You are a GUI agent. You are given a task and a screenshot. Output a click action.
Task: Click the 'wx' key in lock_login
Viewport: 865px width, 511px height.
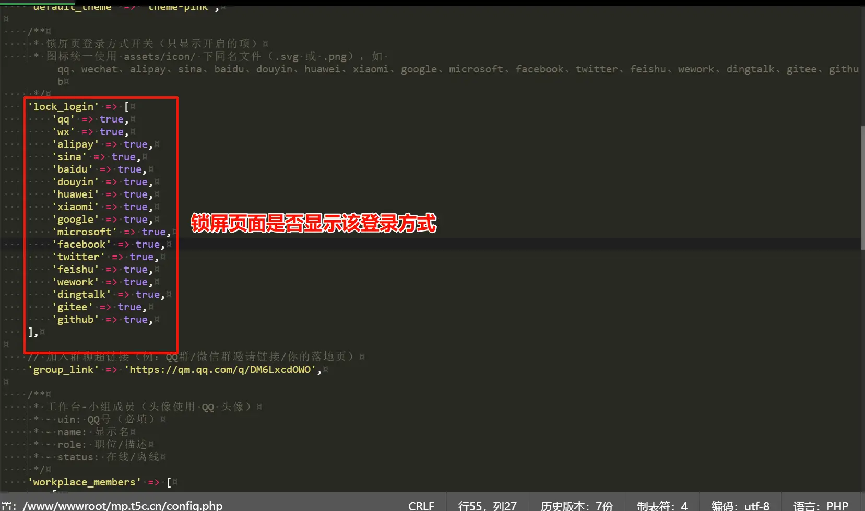(x=63, y=132)
